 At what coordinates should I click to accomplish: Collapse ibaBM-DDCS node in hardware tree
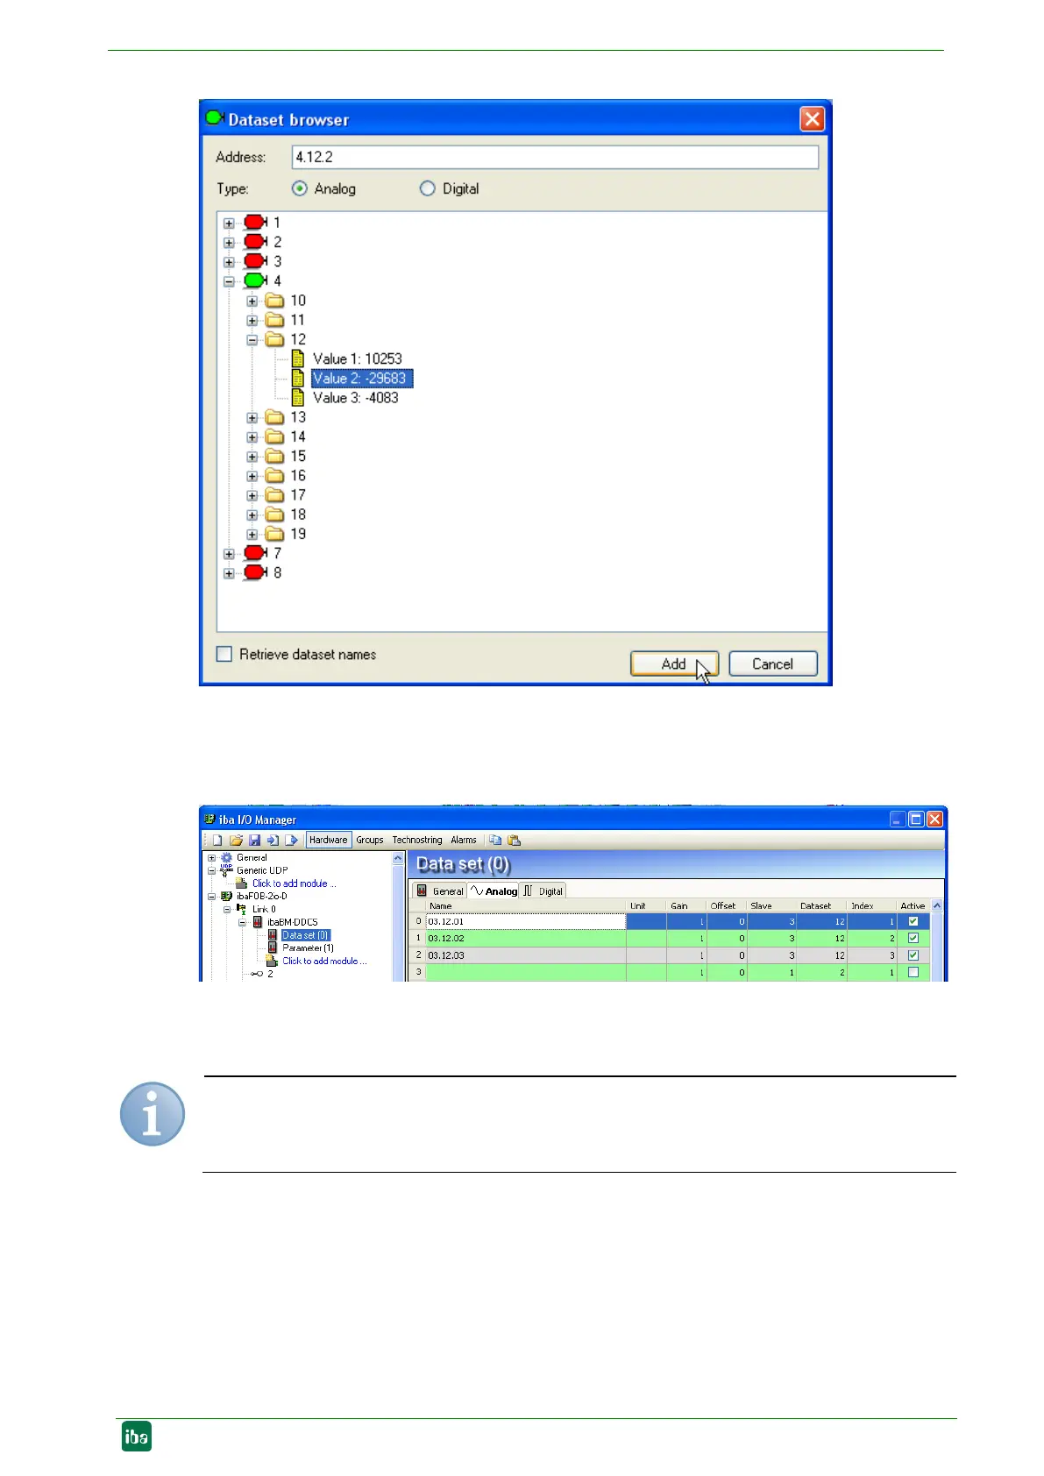pos(243,922)
